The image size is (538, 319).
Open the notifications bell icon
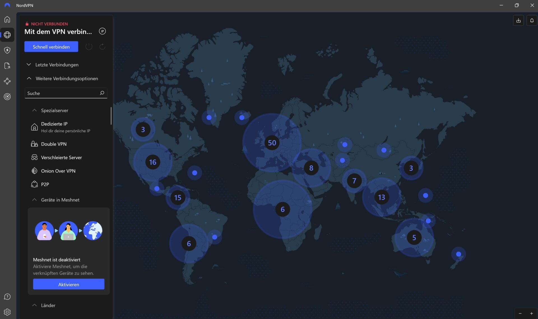(532, 20)
